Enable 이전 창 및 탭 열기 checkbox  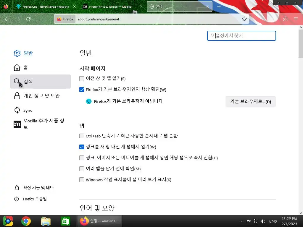[x=82, y=79]
